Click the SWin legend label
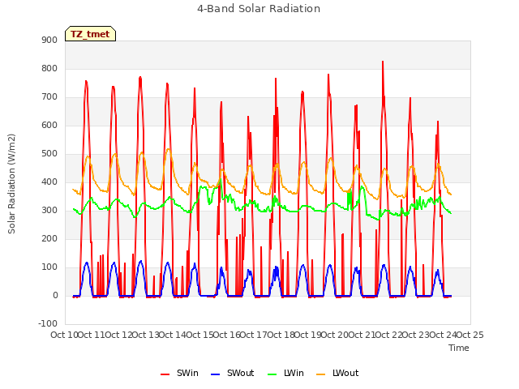 click(x=187, y=373)
